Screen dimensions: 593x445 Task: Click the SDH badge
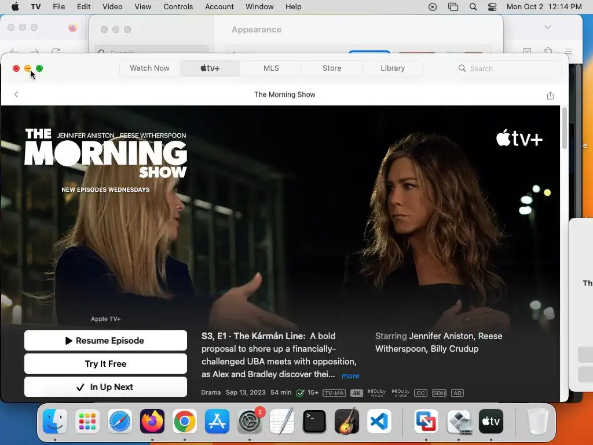click(x=439, y=393)
